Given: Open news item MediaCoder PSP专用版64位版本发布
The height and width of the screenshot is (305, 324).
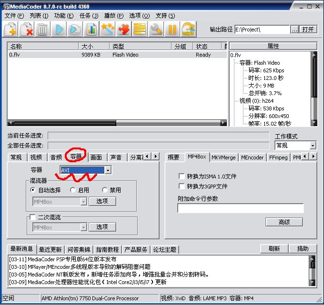Looking at the screenshot, I should click(x=62, y=259).
